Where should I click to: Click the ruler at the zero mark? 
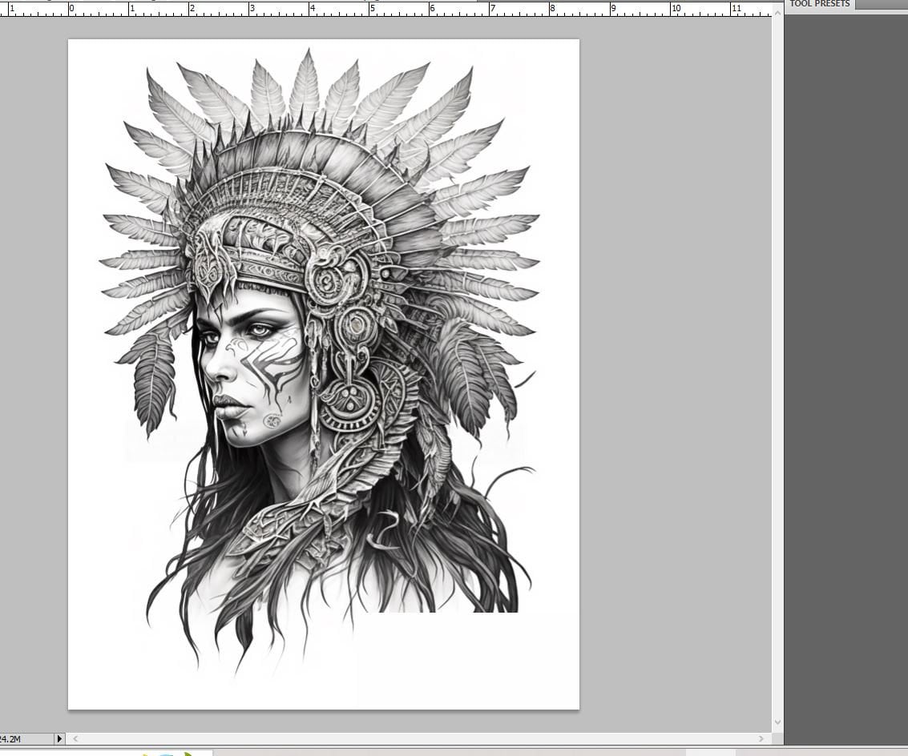pos(71,7)
